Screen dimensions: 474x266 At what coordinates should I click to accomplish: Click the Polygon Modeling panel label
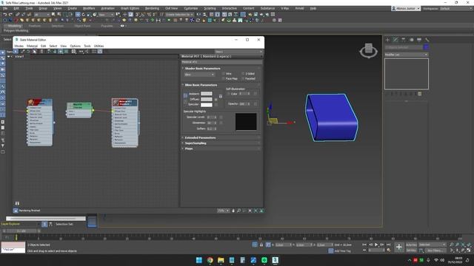tap(16, 31)
